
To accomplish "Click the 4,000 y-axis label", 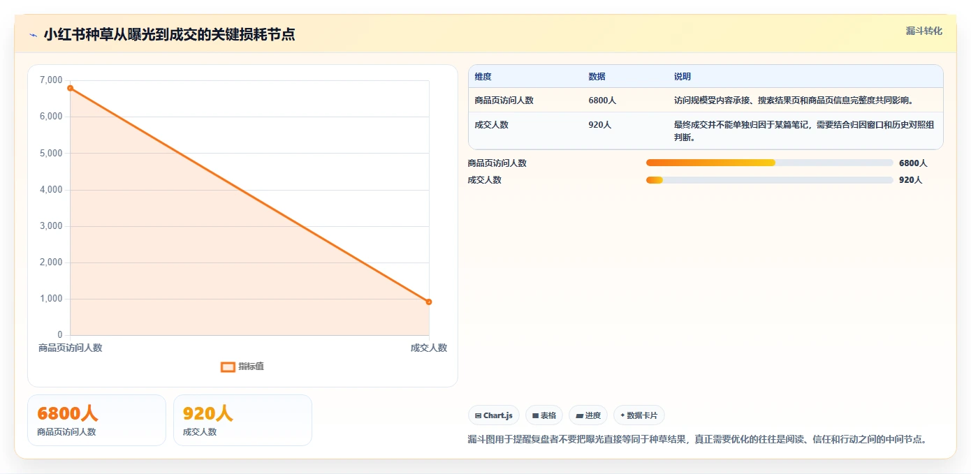I will coord(51,190).
